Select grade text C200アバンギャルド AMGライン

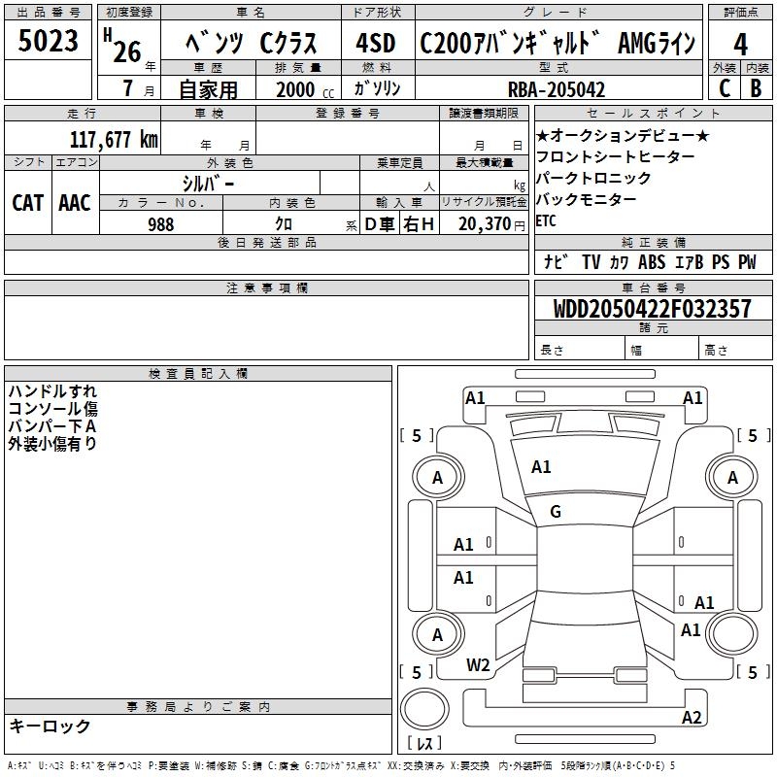pyautogui.click(x=557, y=43)
